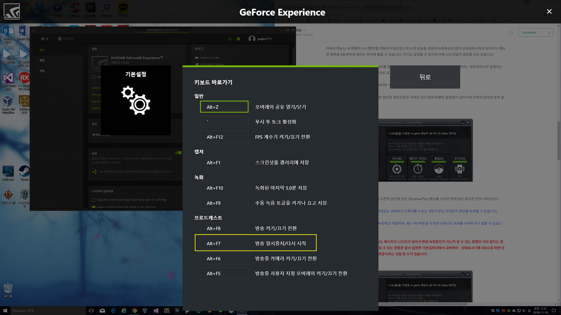Click the 오디오(A) icon in ShadowPlay image

coord(460,169)
